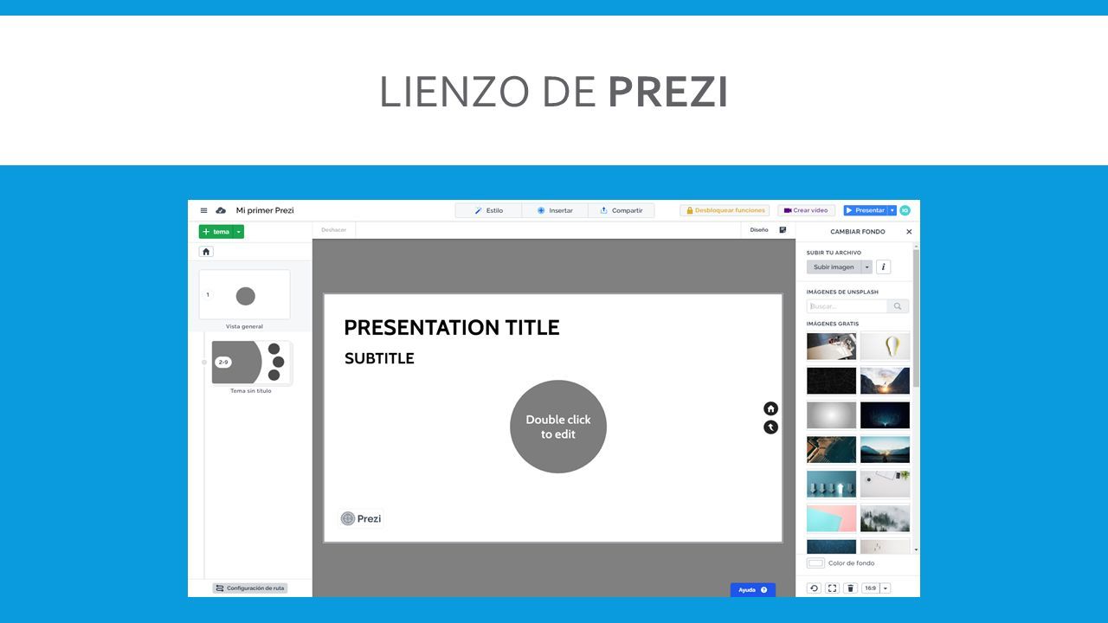Select the Tema sin título thumbnail
Image resolution: width=1108 pixels, height=623 pixels.
(251, 363)
